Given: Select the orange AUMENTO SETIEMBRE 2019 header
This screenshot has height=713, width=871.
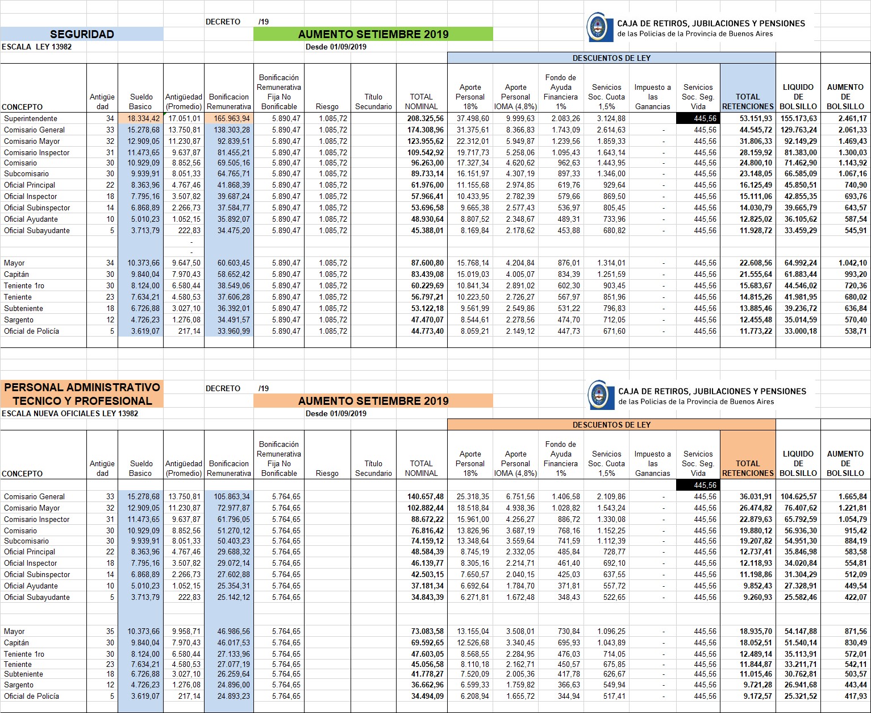Looking at the screenshot, I should tap(373, 401).
